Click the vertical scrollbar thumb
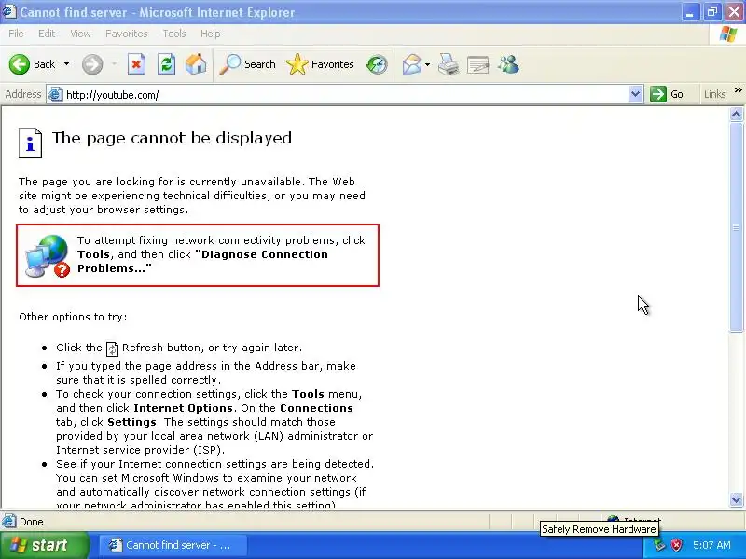The image size is (746, 559). coord(736,226)
